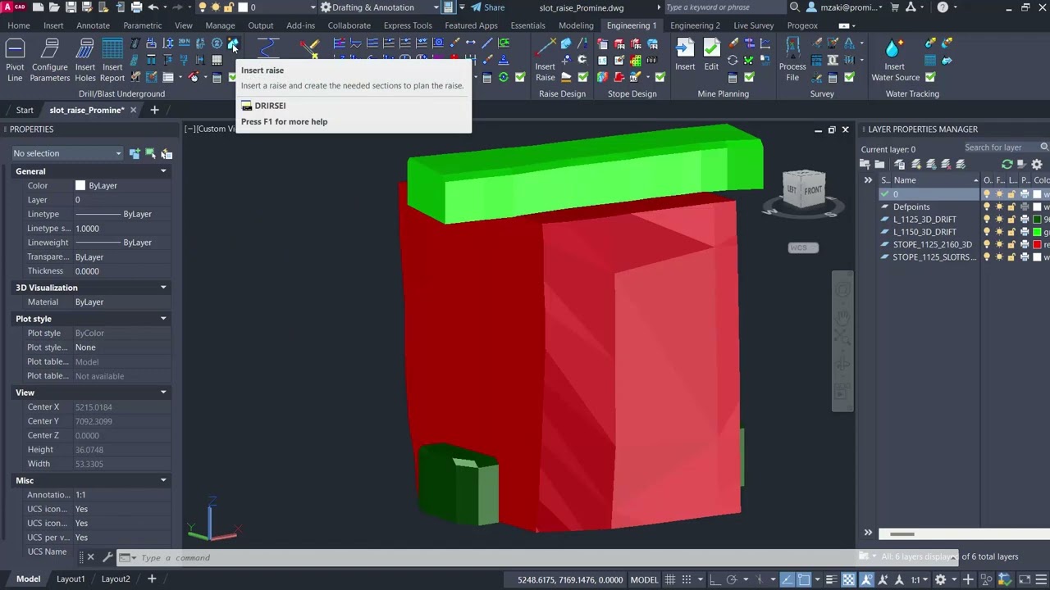Click the Quick Select icon in Properties palette
1050x590 pixels.
pyautogui.click(x=167, y=153)
